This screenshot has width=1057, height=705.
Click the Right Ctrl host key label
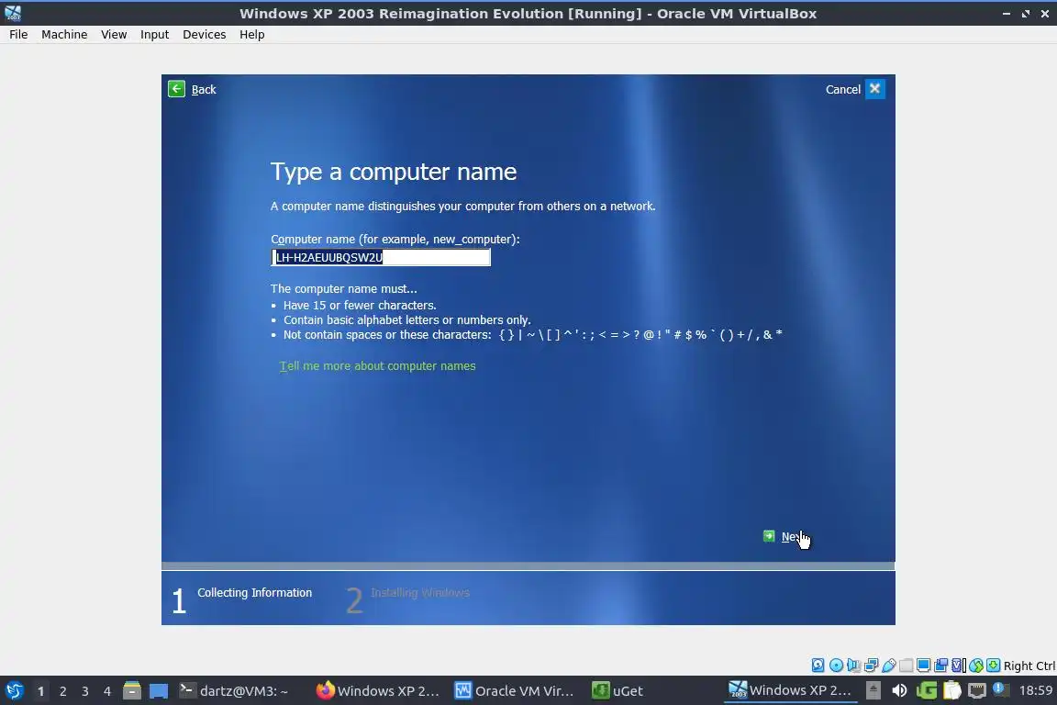(1029, 666)
